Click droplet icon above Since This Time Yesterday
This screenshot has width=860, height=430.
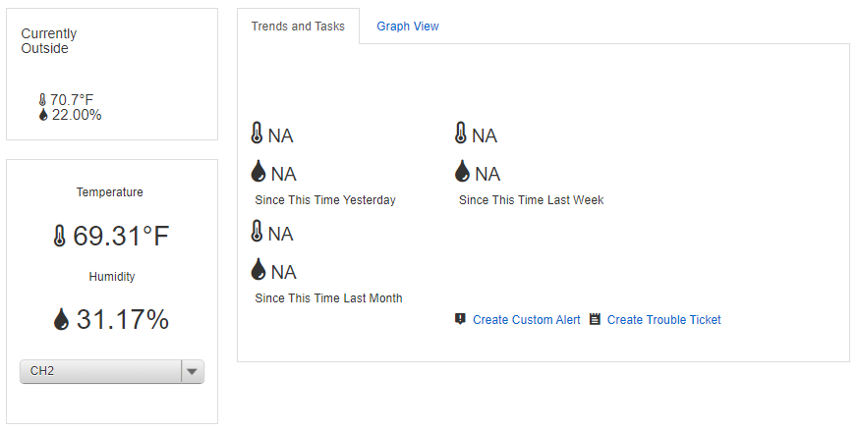(x=258, y=172)
